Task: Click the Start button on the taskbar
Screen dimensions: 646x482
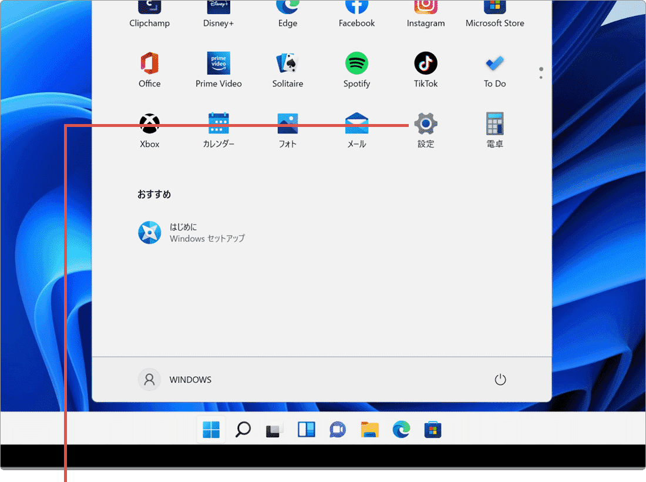Action: tap(211, 430)
